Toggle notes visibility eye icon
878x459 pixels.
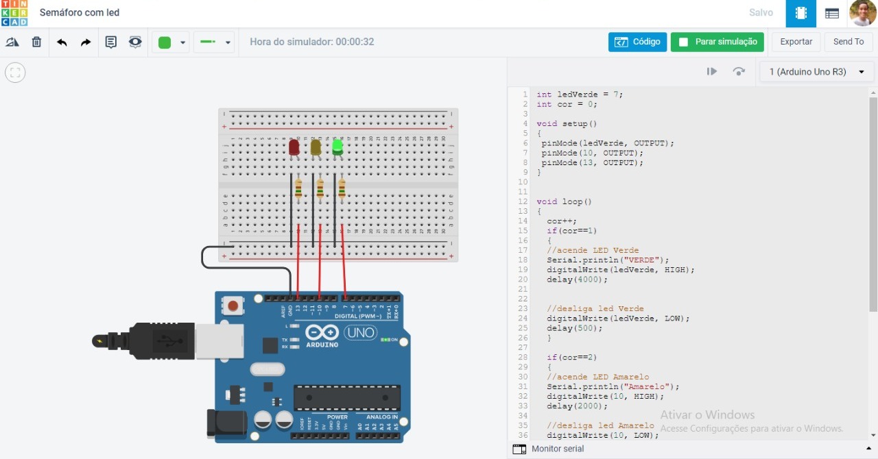pyautogui.click(x=135, y=42)
